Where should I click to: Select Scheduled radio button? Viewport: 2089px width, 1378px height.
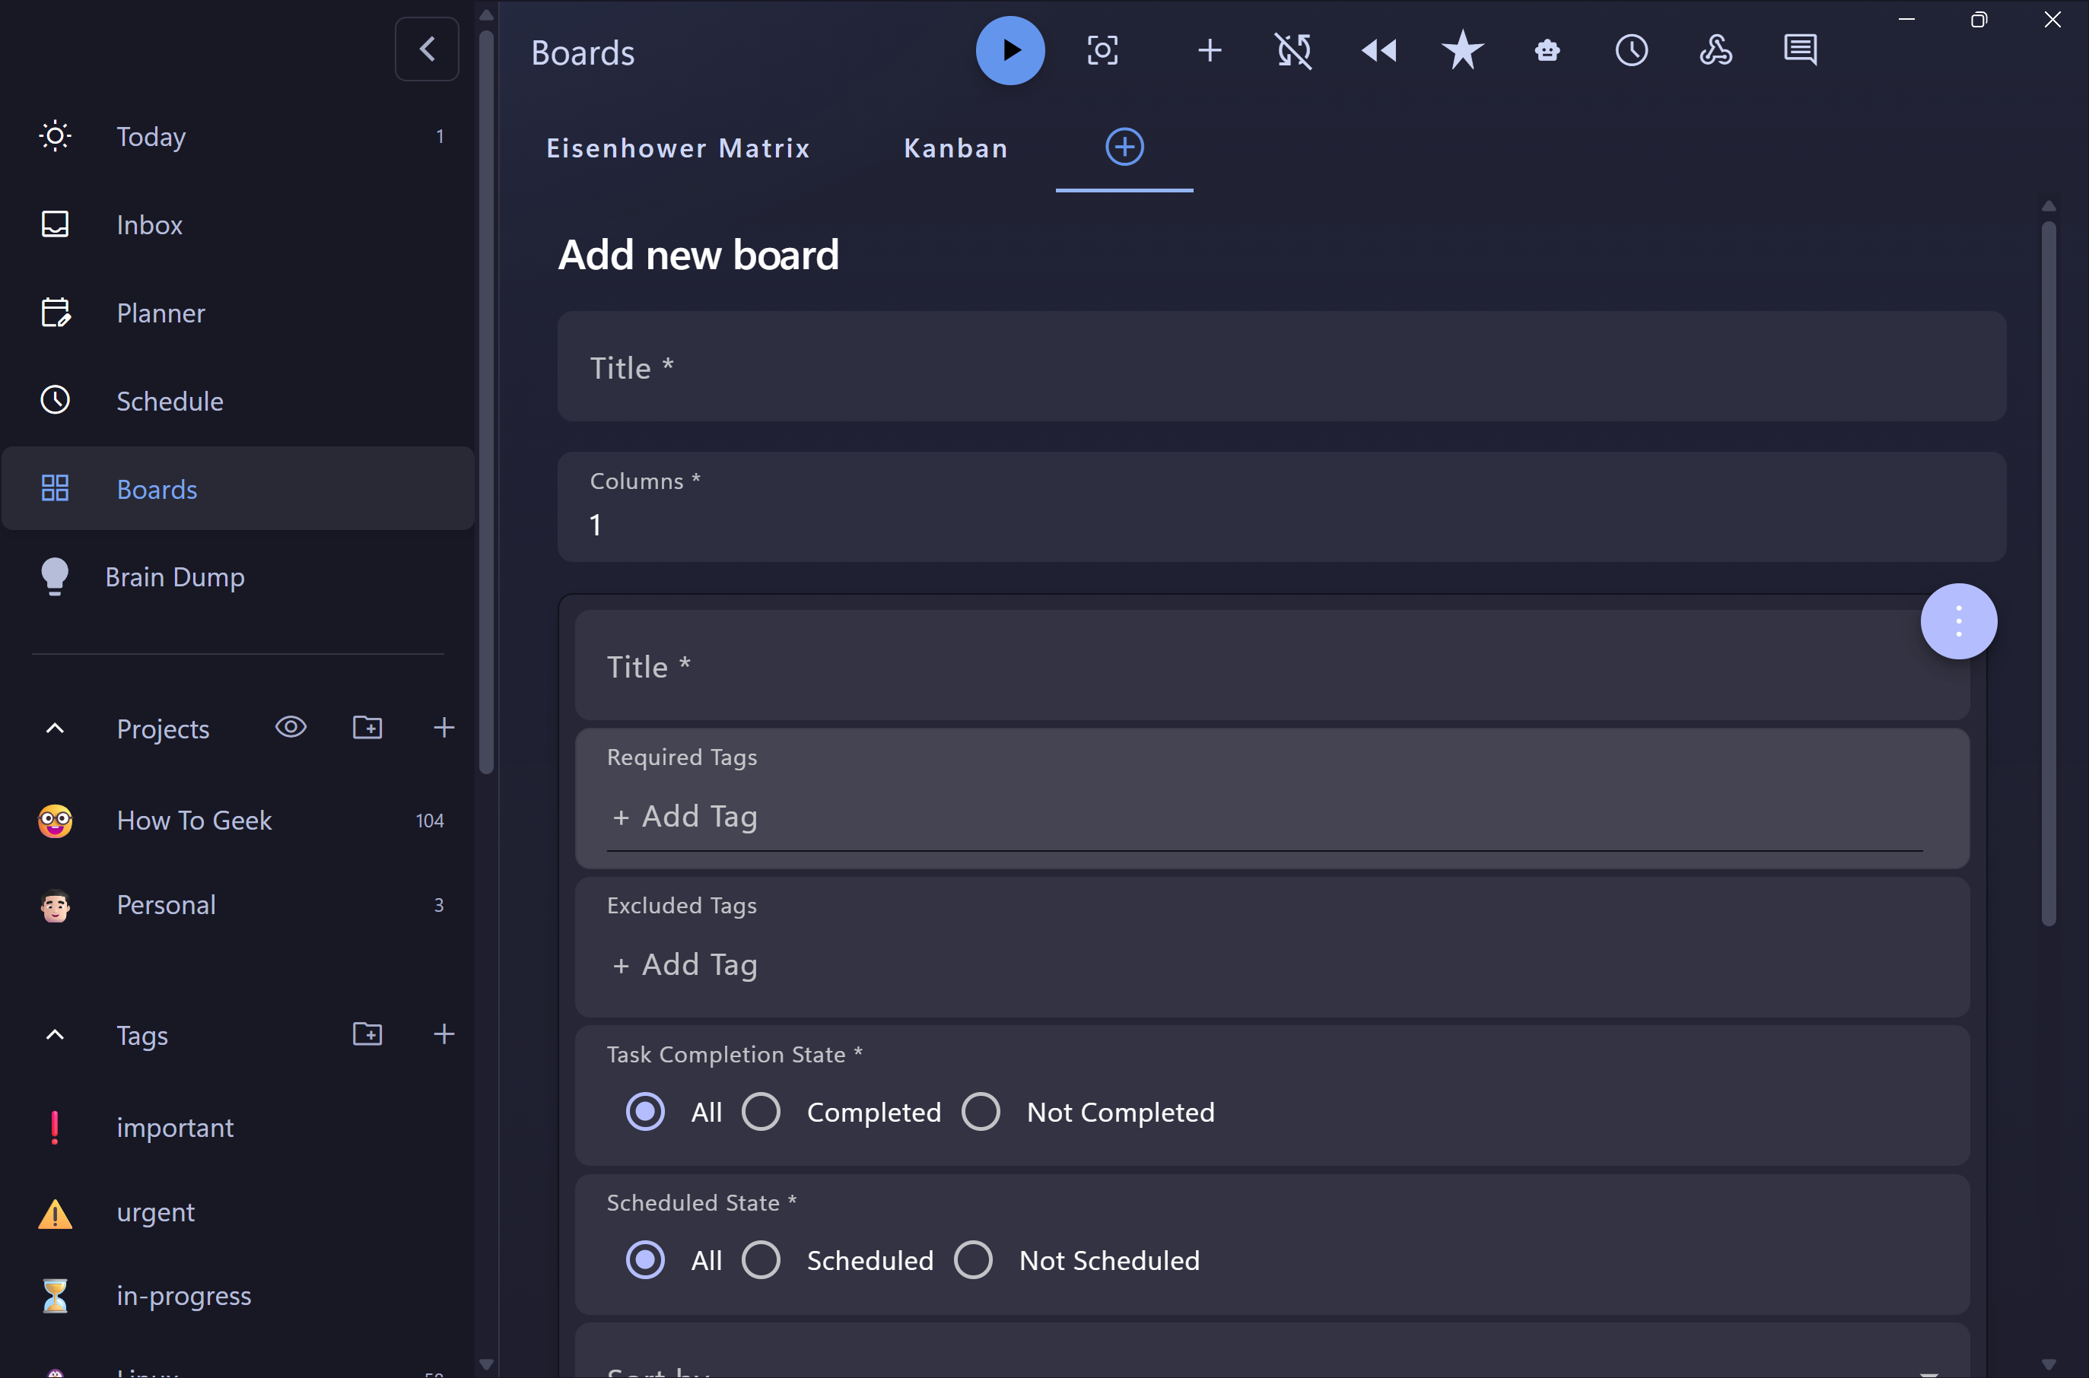pos(762,1260)
